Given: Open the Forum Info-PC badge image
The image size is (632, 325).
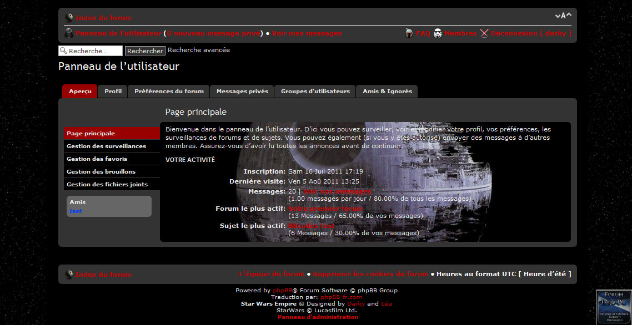Looking at the screenshot, I should pos(614,307).
